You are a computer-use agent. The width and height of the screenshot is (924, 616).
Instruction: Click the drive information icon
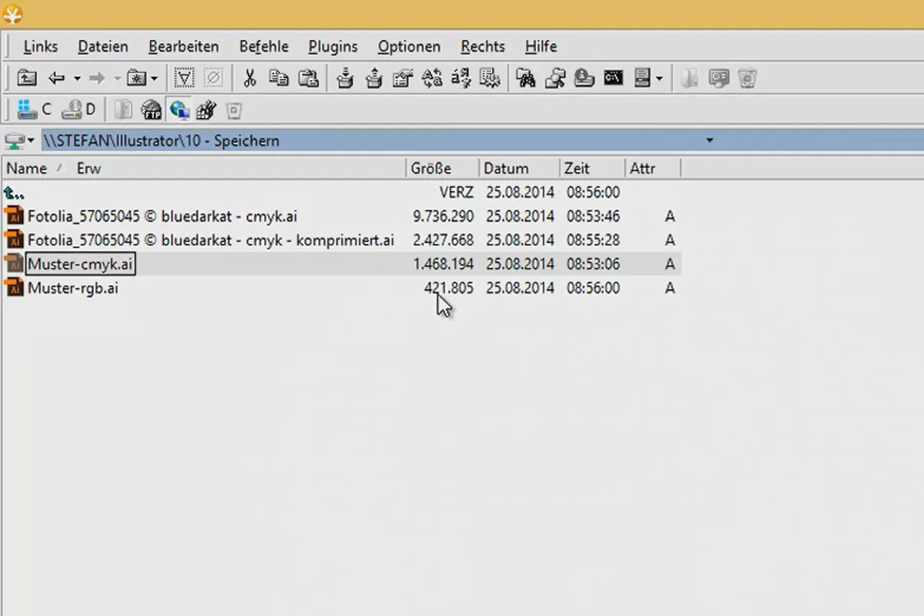click(584, 78)
